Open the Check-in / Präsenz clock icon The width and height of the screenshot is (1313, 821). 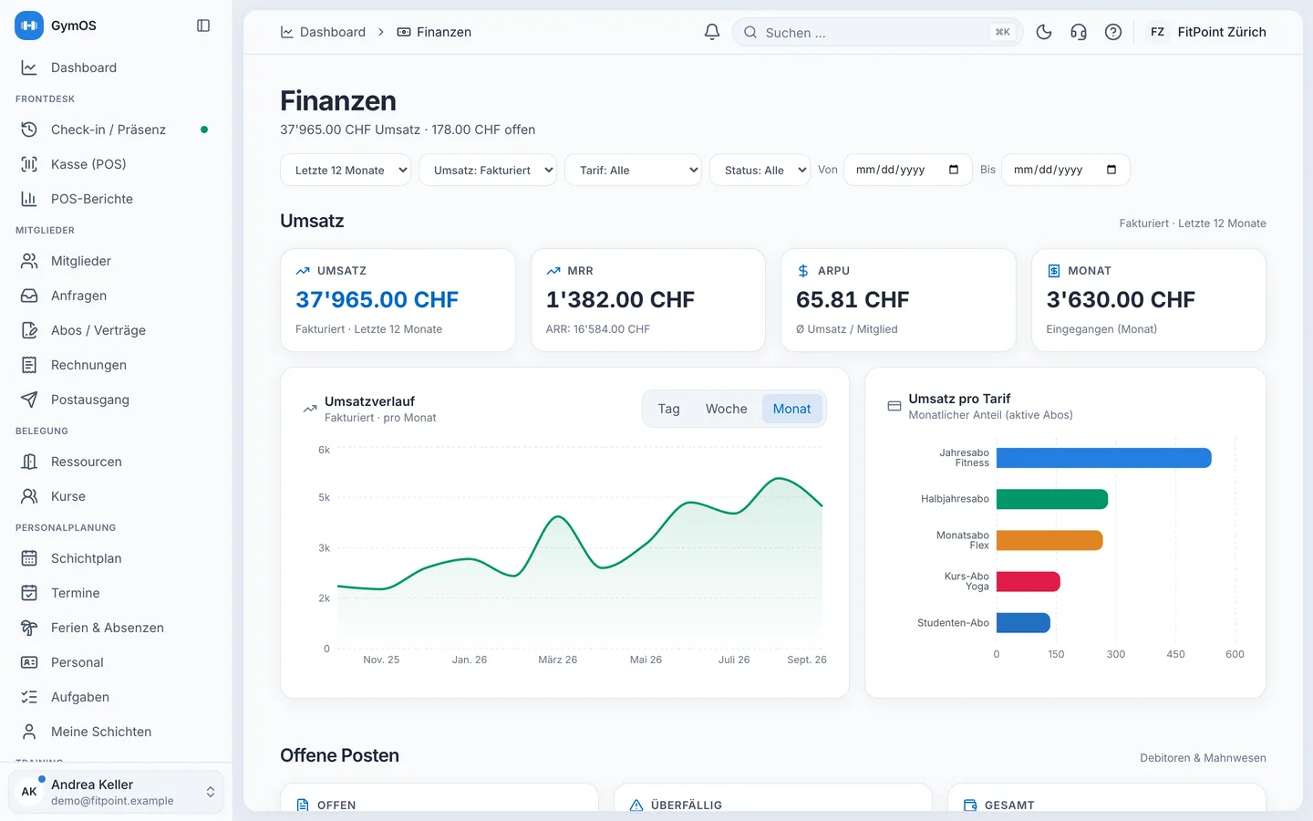coord(29,130)
